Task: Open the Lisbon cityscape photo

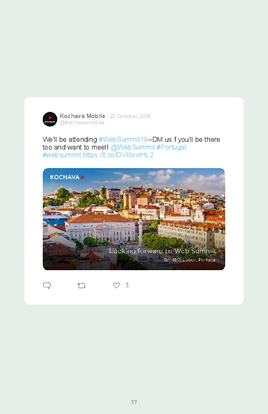Action: click(134, 219)
